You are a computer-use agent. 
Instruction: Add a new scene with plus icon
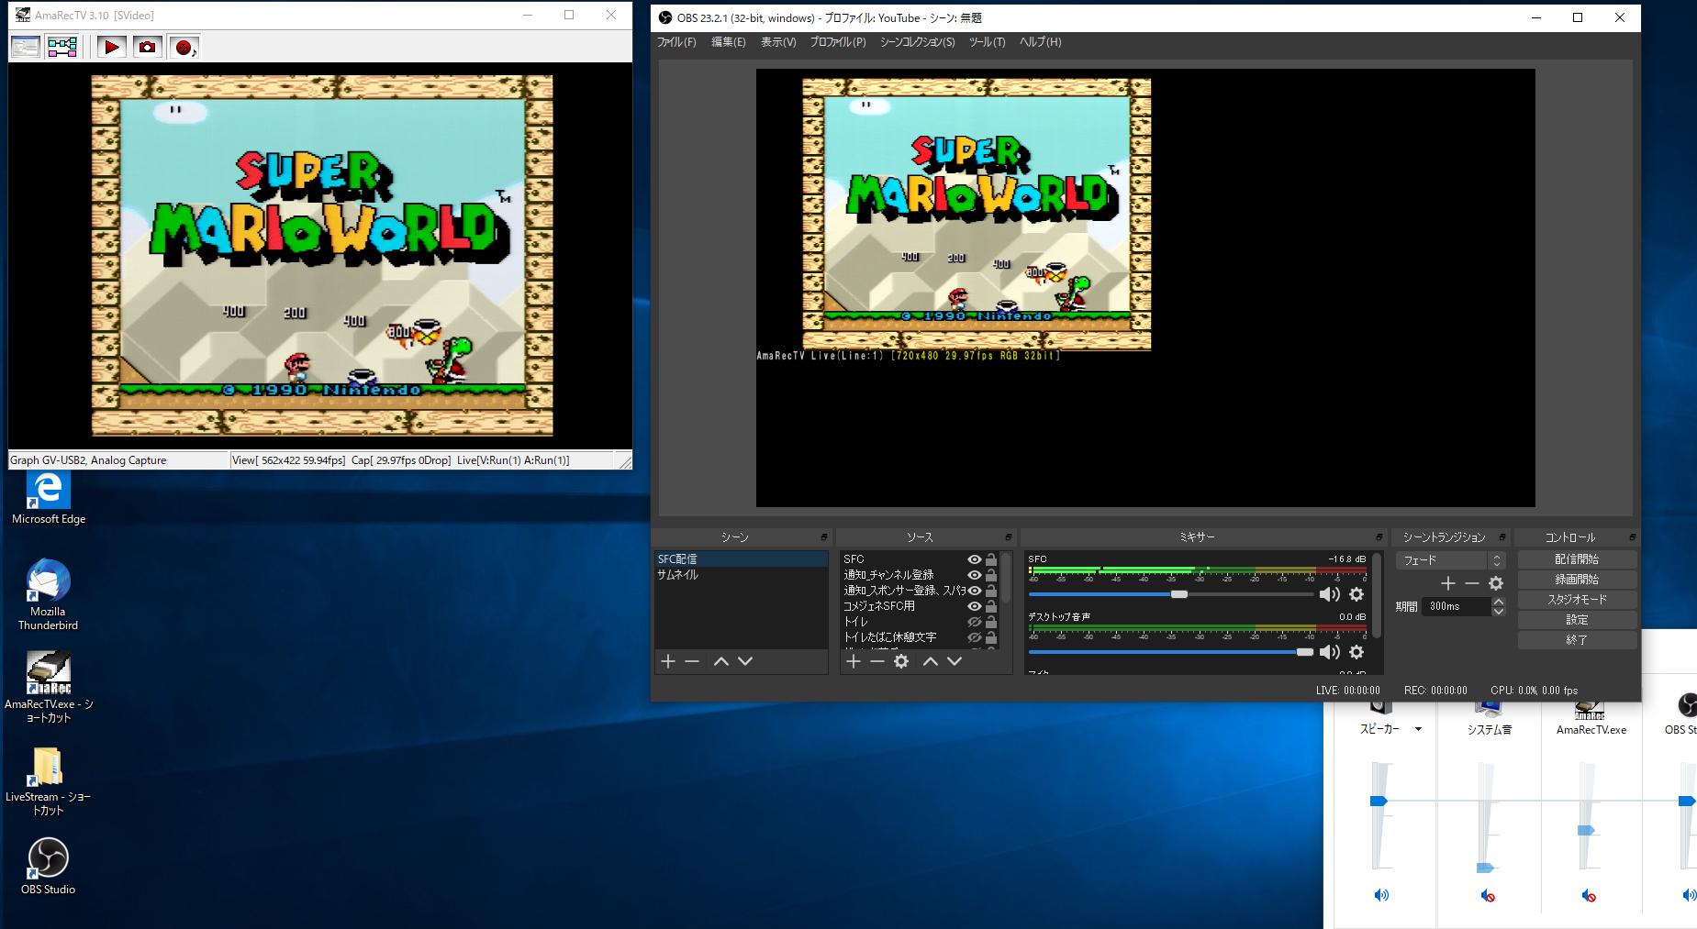pos(668,661)
